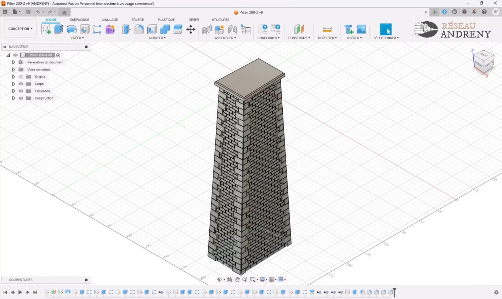Open the INSPECTER dropdown menu

pos(327,38)
